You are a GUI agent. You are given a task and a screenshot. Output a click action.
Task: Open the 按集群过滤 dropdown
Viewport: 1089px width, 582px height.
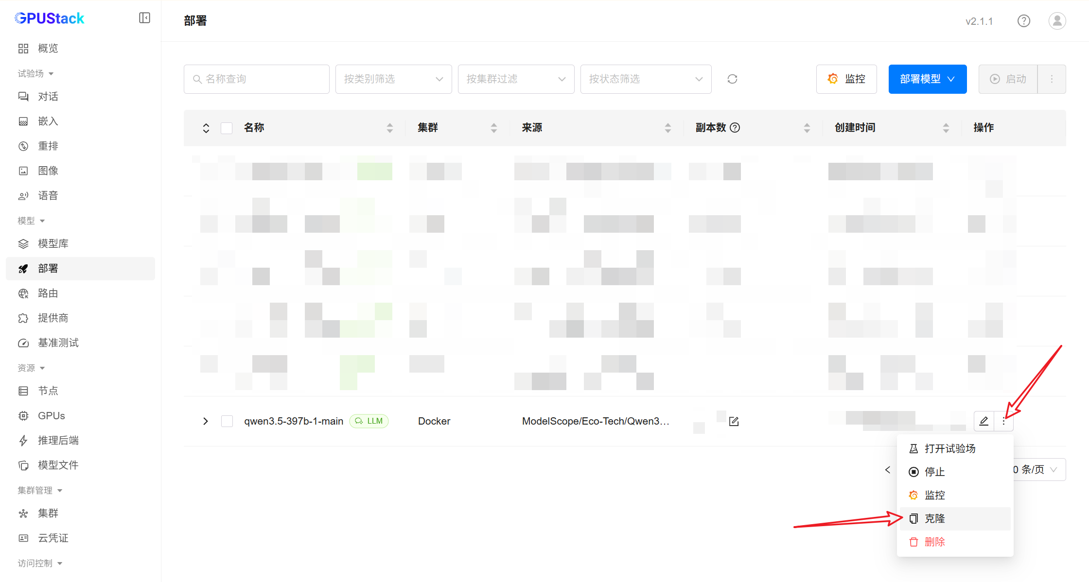516,79
